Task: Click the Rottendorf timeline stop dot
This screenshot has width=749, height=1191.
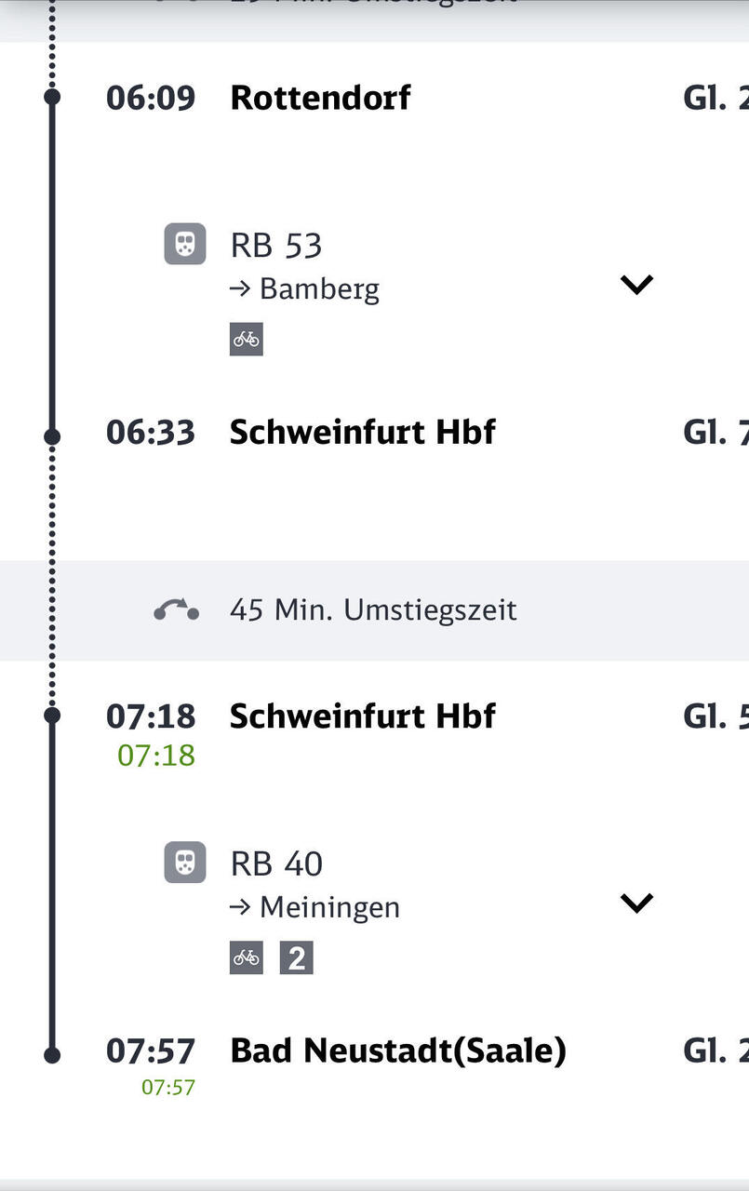Action: (52, 97)
